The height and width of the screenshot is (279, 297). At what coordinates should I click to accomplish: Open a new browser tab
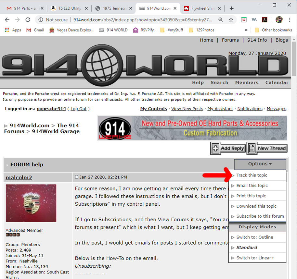click(231, 8)
